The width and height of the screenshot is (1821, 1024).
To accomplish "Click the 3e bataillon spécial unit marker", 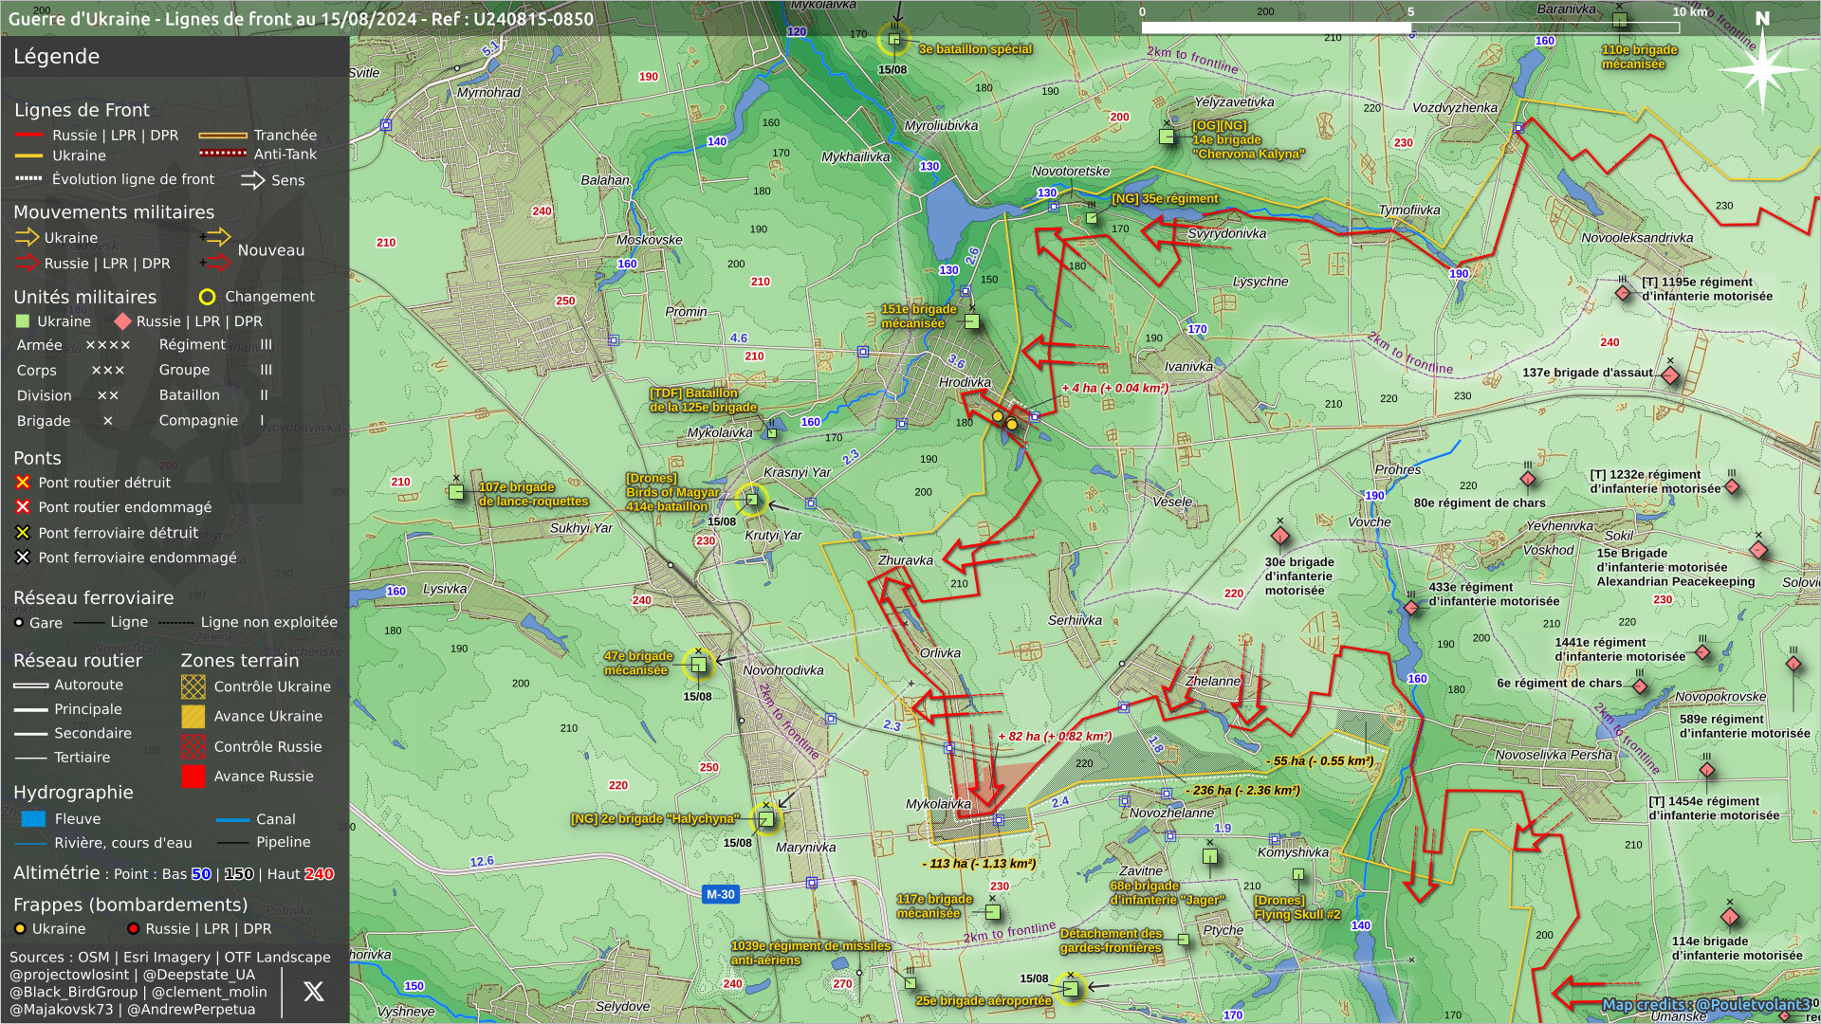I will tap(893, 40).
